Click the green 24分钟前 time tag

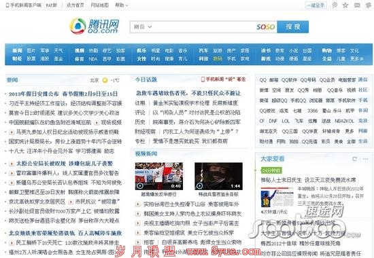click(x=271, y=170)
